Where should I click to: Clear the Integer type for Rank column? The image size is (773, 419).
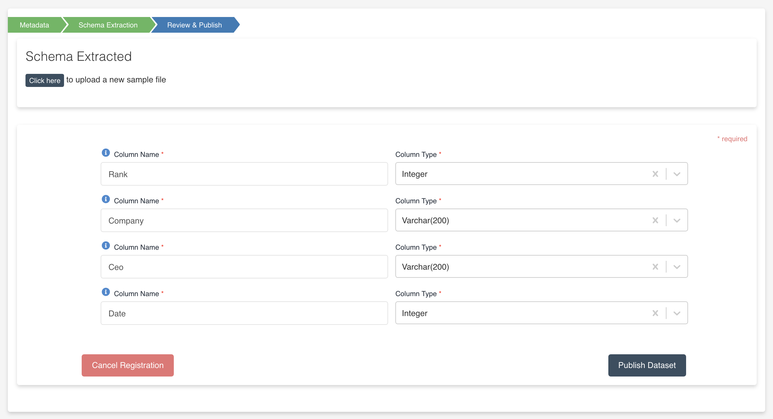coord(655,174)
